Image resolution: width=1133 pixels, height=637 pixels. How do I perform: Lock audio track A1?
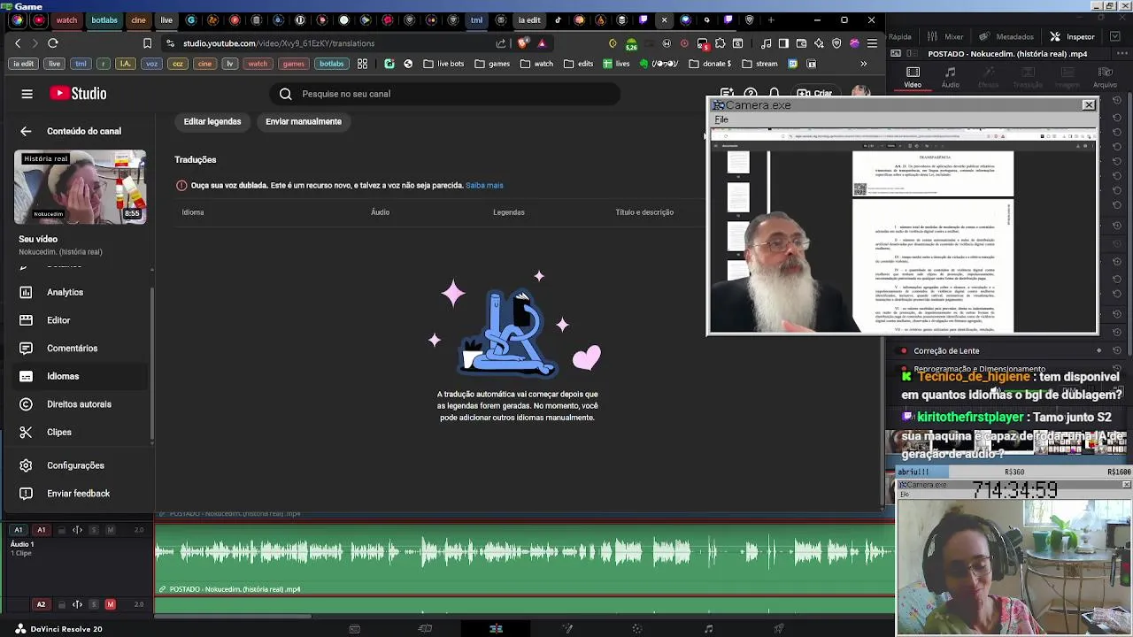point(60,530)
